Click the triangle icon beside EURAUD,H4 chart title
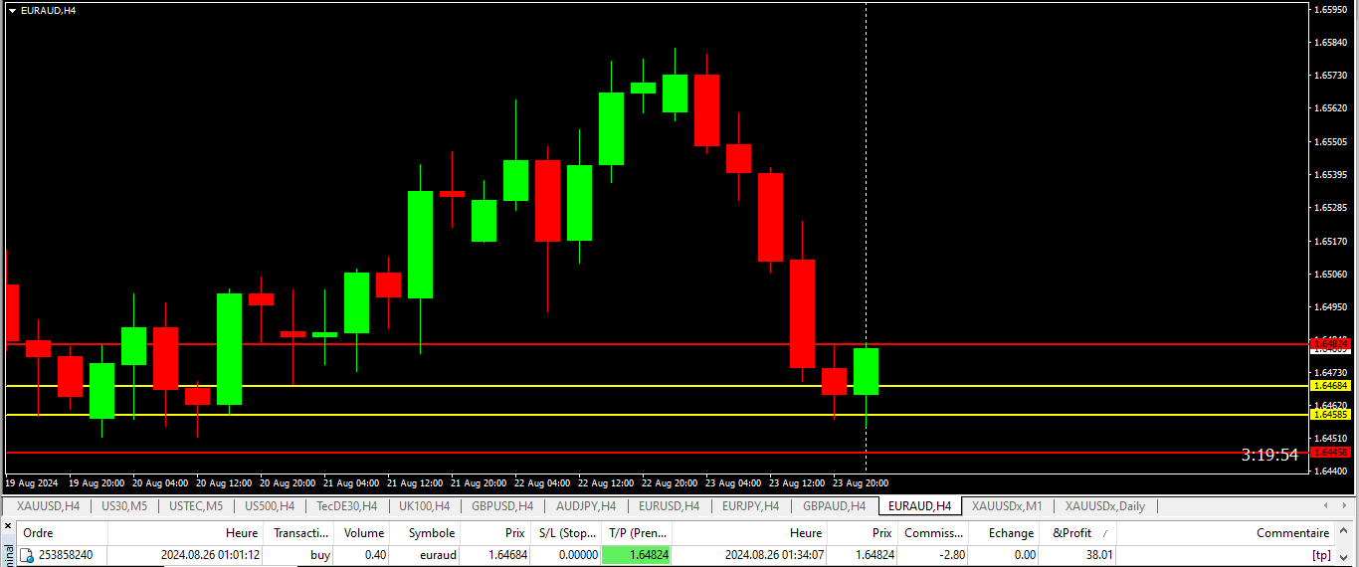 [12, 10]
